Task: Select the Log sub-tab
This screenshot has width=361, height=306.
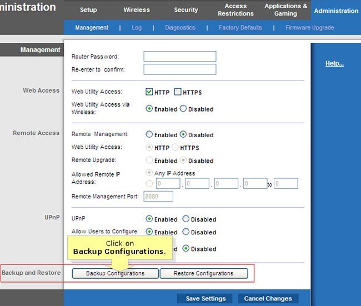Action: pyautogui.click(x=137, y=28)
